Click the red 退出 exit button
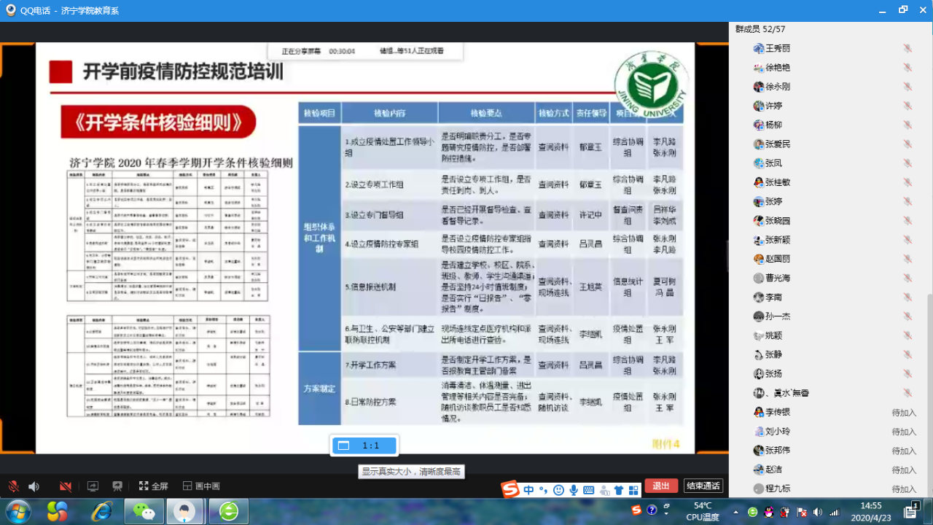933x525 pixels. point(660,486)
